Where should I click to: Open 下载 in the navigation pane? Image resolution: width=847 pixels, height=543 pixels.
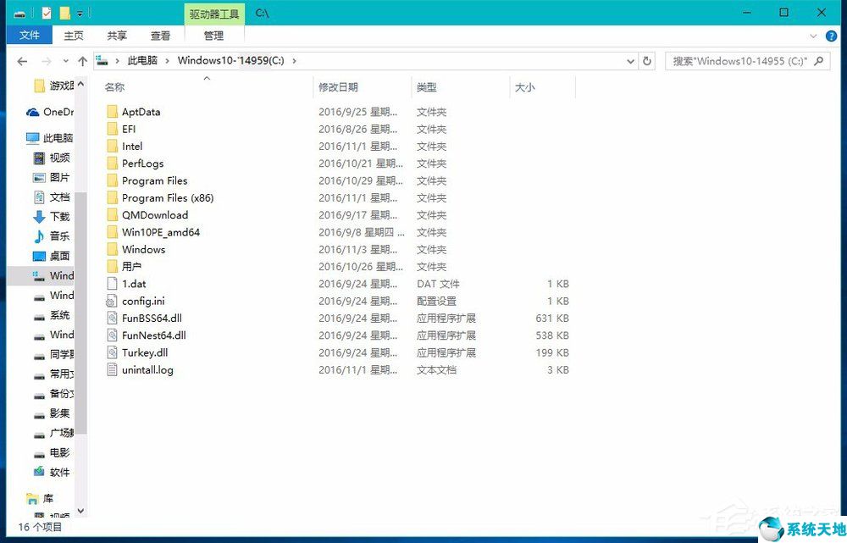[x=52, y=217]
